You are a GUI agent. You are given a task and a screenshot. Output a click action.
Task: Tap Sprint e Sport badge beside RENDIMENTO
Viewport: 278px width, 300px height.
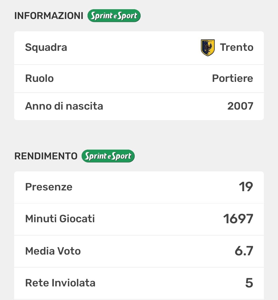(x=108, y=156)
